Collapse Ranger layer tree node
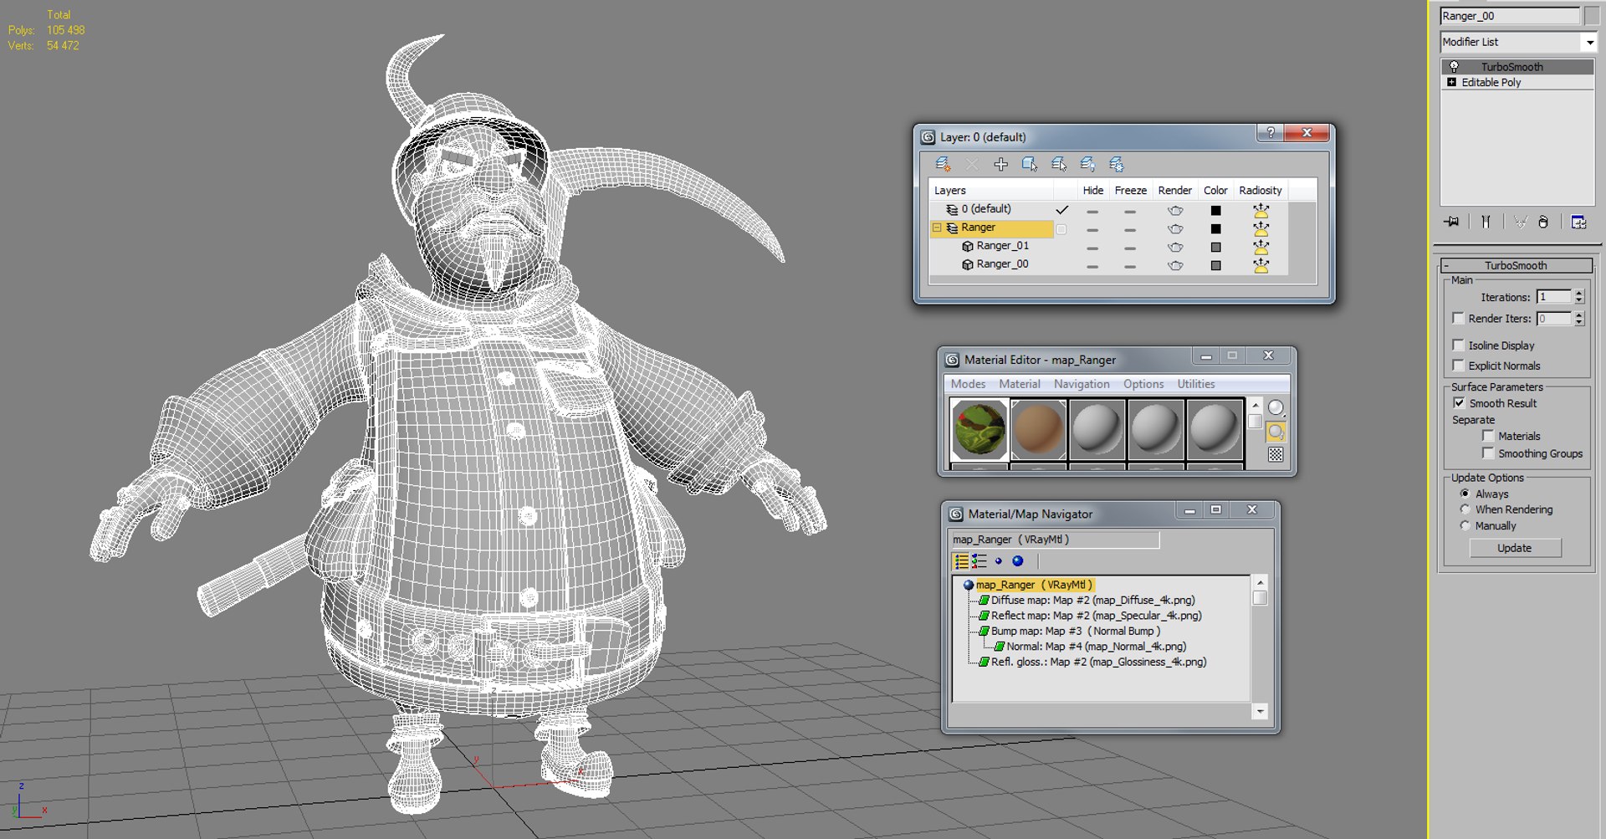This screenshot has width=1606, height=839. (937, 228)
